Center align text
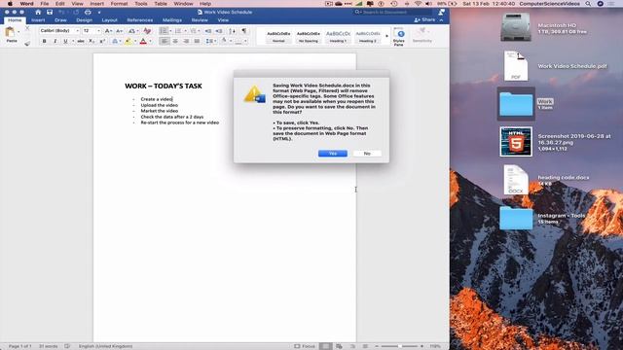Screen dimensions: 623x350 (x=175, y=41)
